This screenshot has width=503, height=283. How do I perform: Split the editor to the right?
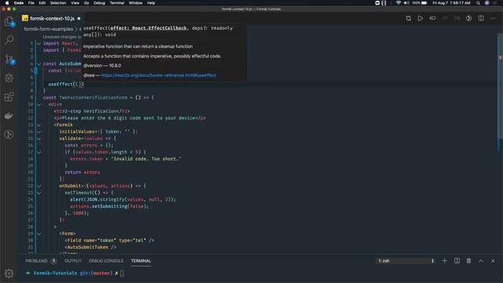481,18
